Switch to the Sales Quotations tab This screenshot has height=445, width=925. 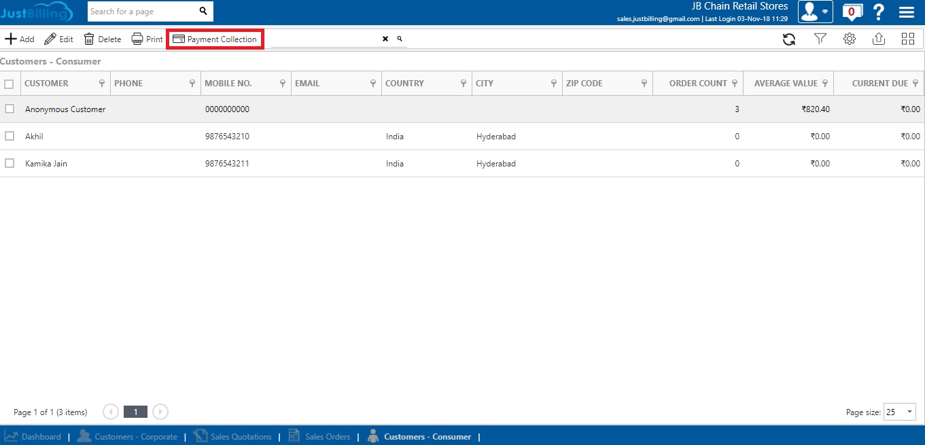point(232,436)
